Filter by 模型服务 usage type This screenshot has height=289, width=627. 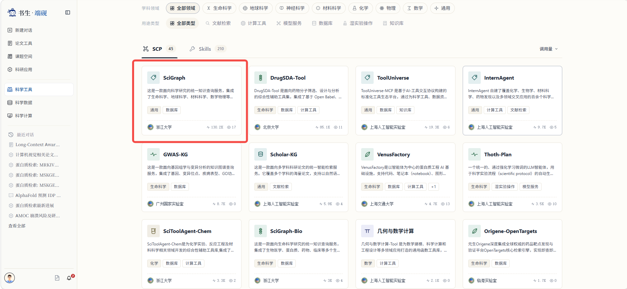(289, 23)
